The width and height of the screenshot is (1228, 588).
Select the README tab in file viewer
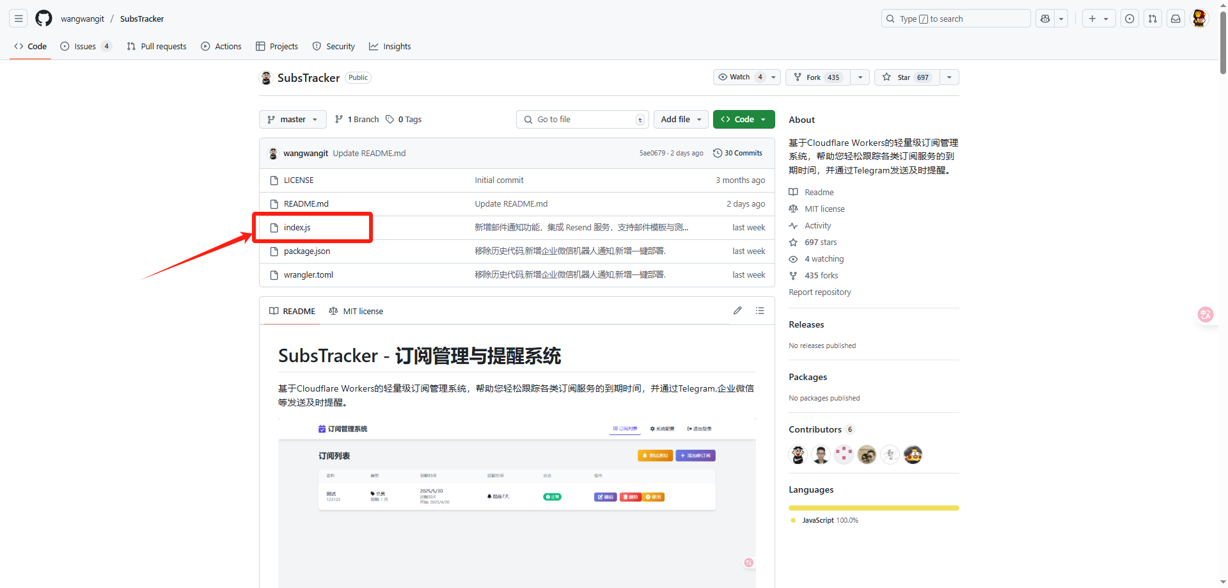tap(292, 311)
